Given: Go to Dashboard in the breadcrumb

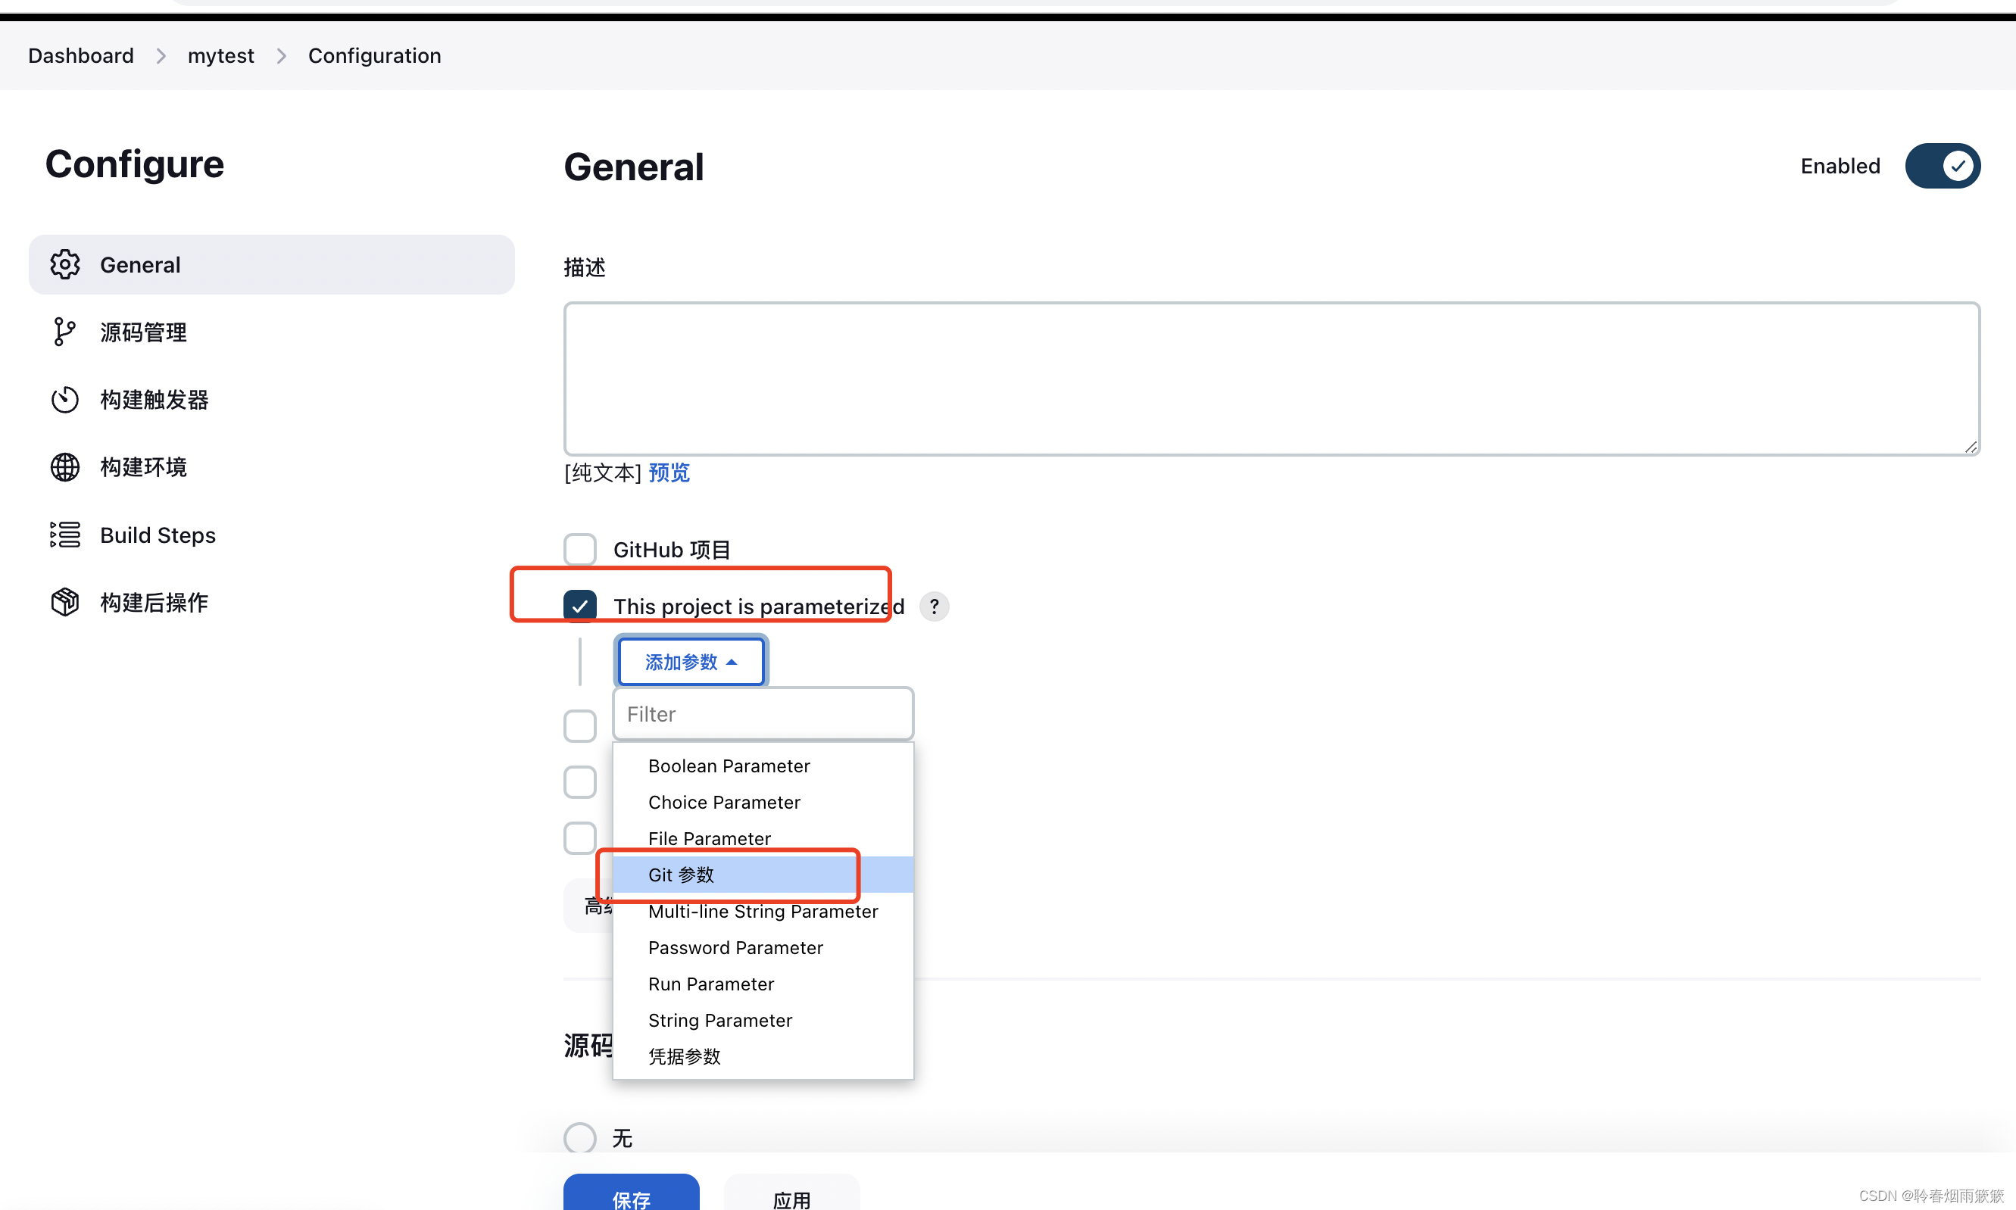Looking at the screenshot, I should click(81, 55).
